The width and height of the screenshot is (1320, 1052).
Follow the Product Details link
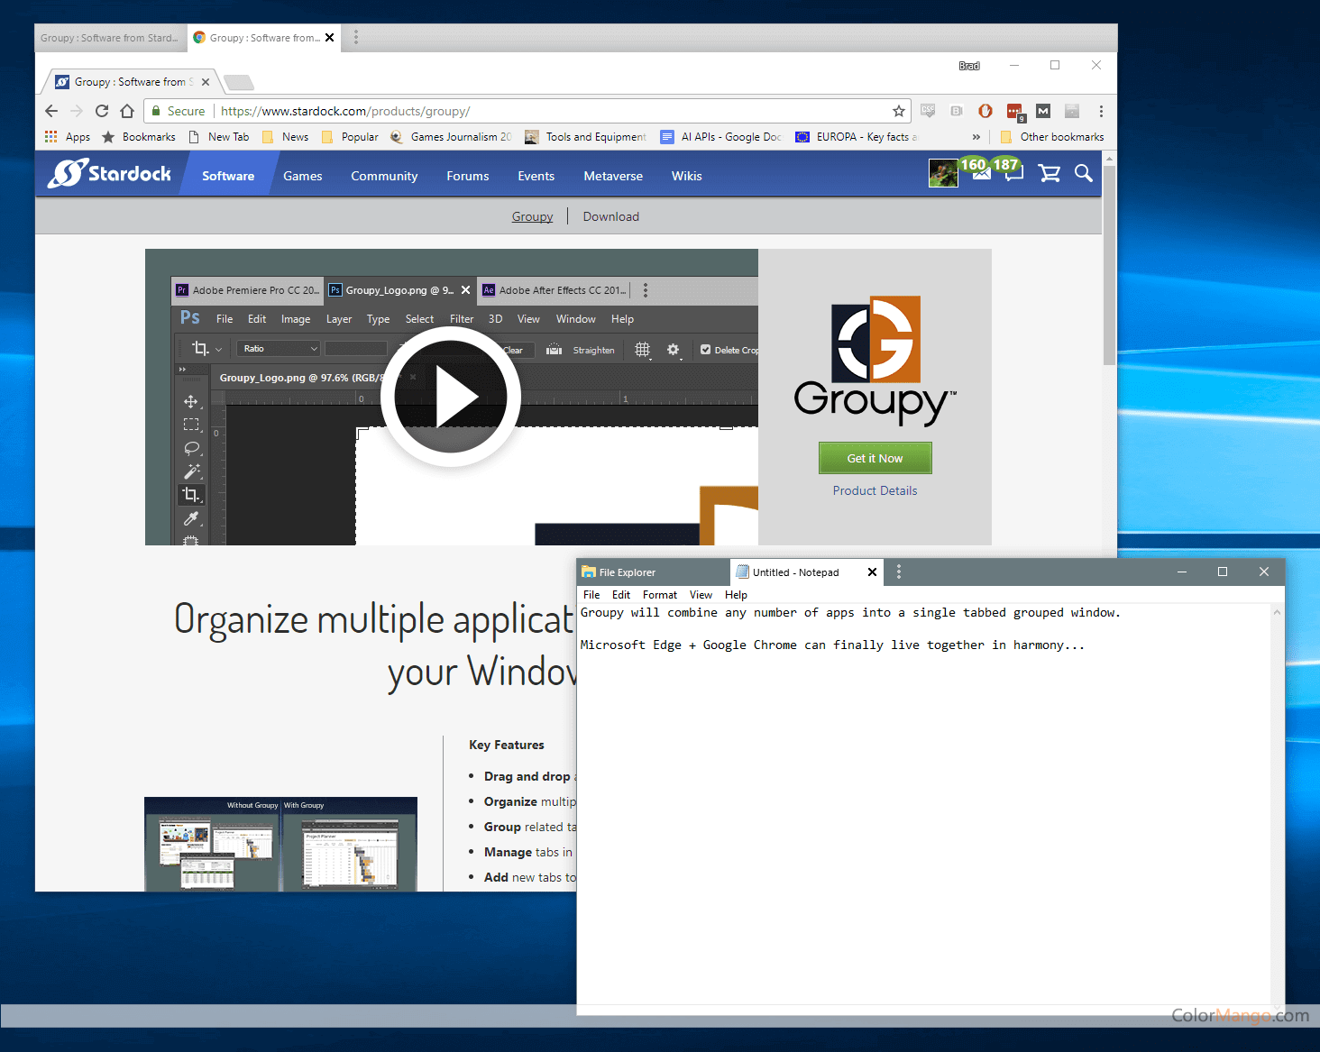[x=875, y=490]
